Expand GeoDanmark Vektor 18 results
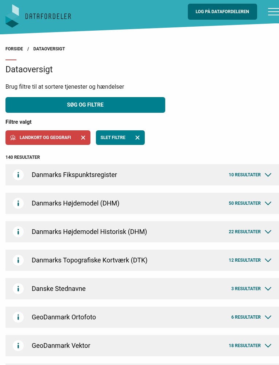The image size is (279, 365). 268,346
